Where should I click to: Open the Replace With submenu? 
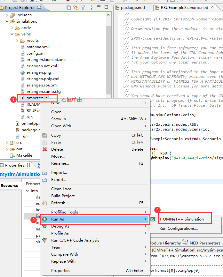95,261
